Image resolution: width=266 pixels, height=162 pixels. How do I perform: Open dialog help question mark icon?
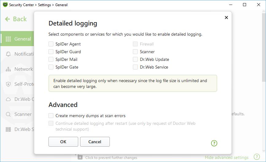[x=214, y=143]
